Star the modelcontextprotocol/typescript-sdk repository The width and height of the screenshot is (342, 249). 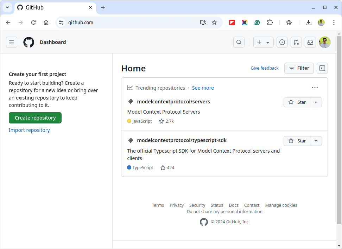(297, 141)
